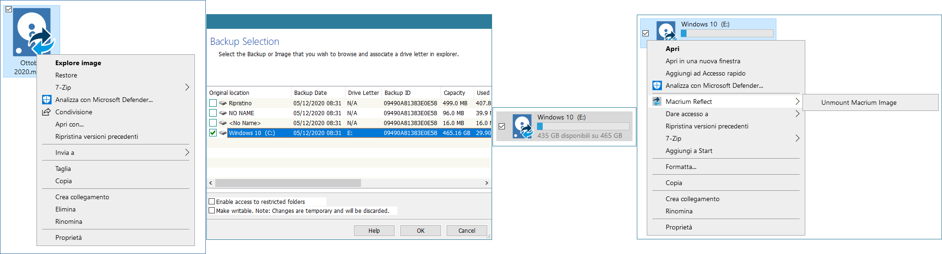Click the drive icon next to Ripristino
942x254 pixels.
[x=223, y=103]
